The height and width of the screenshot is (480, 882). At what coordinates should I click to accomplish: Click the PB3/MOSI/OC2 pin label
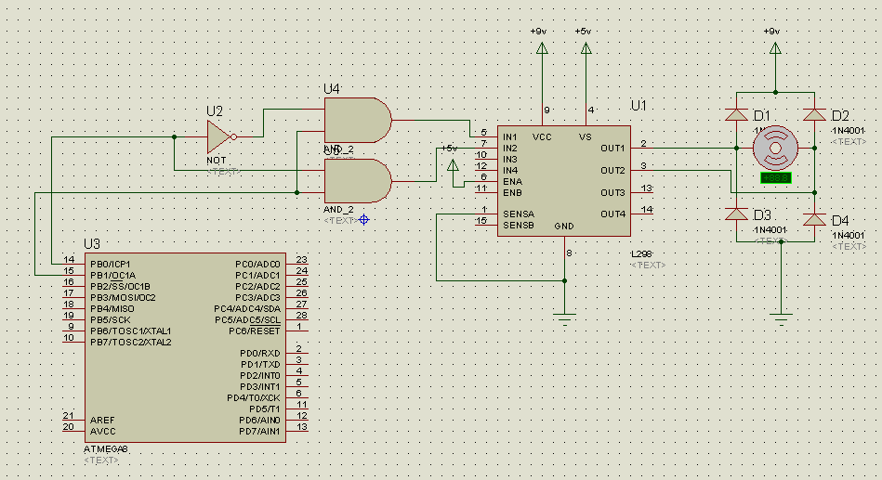pyautogui.click(x=124, y=298)
